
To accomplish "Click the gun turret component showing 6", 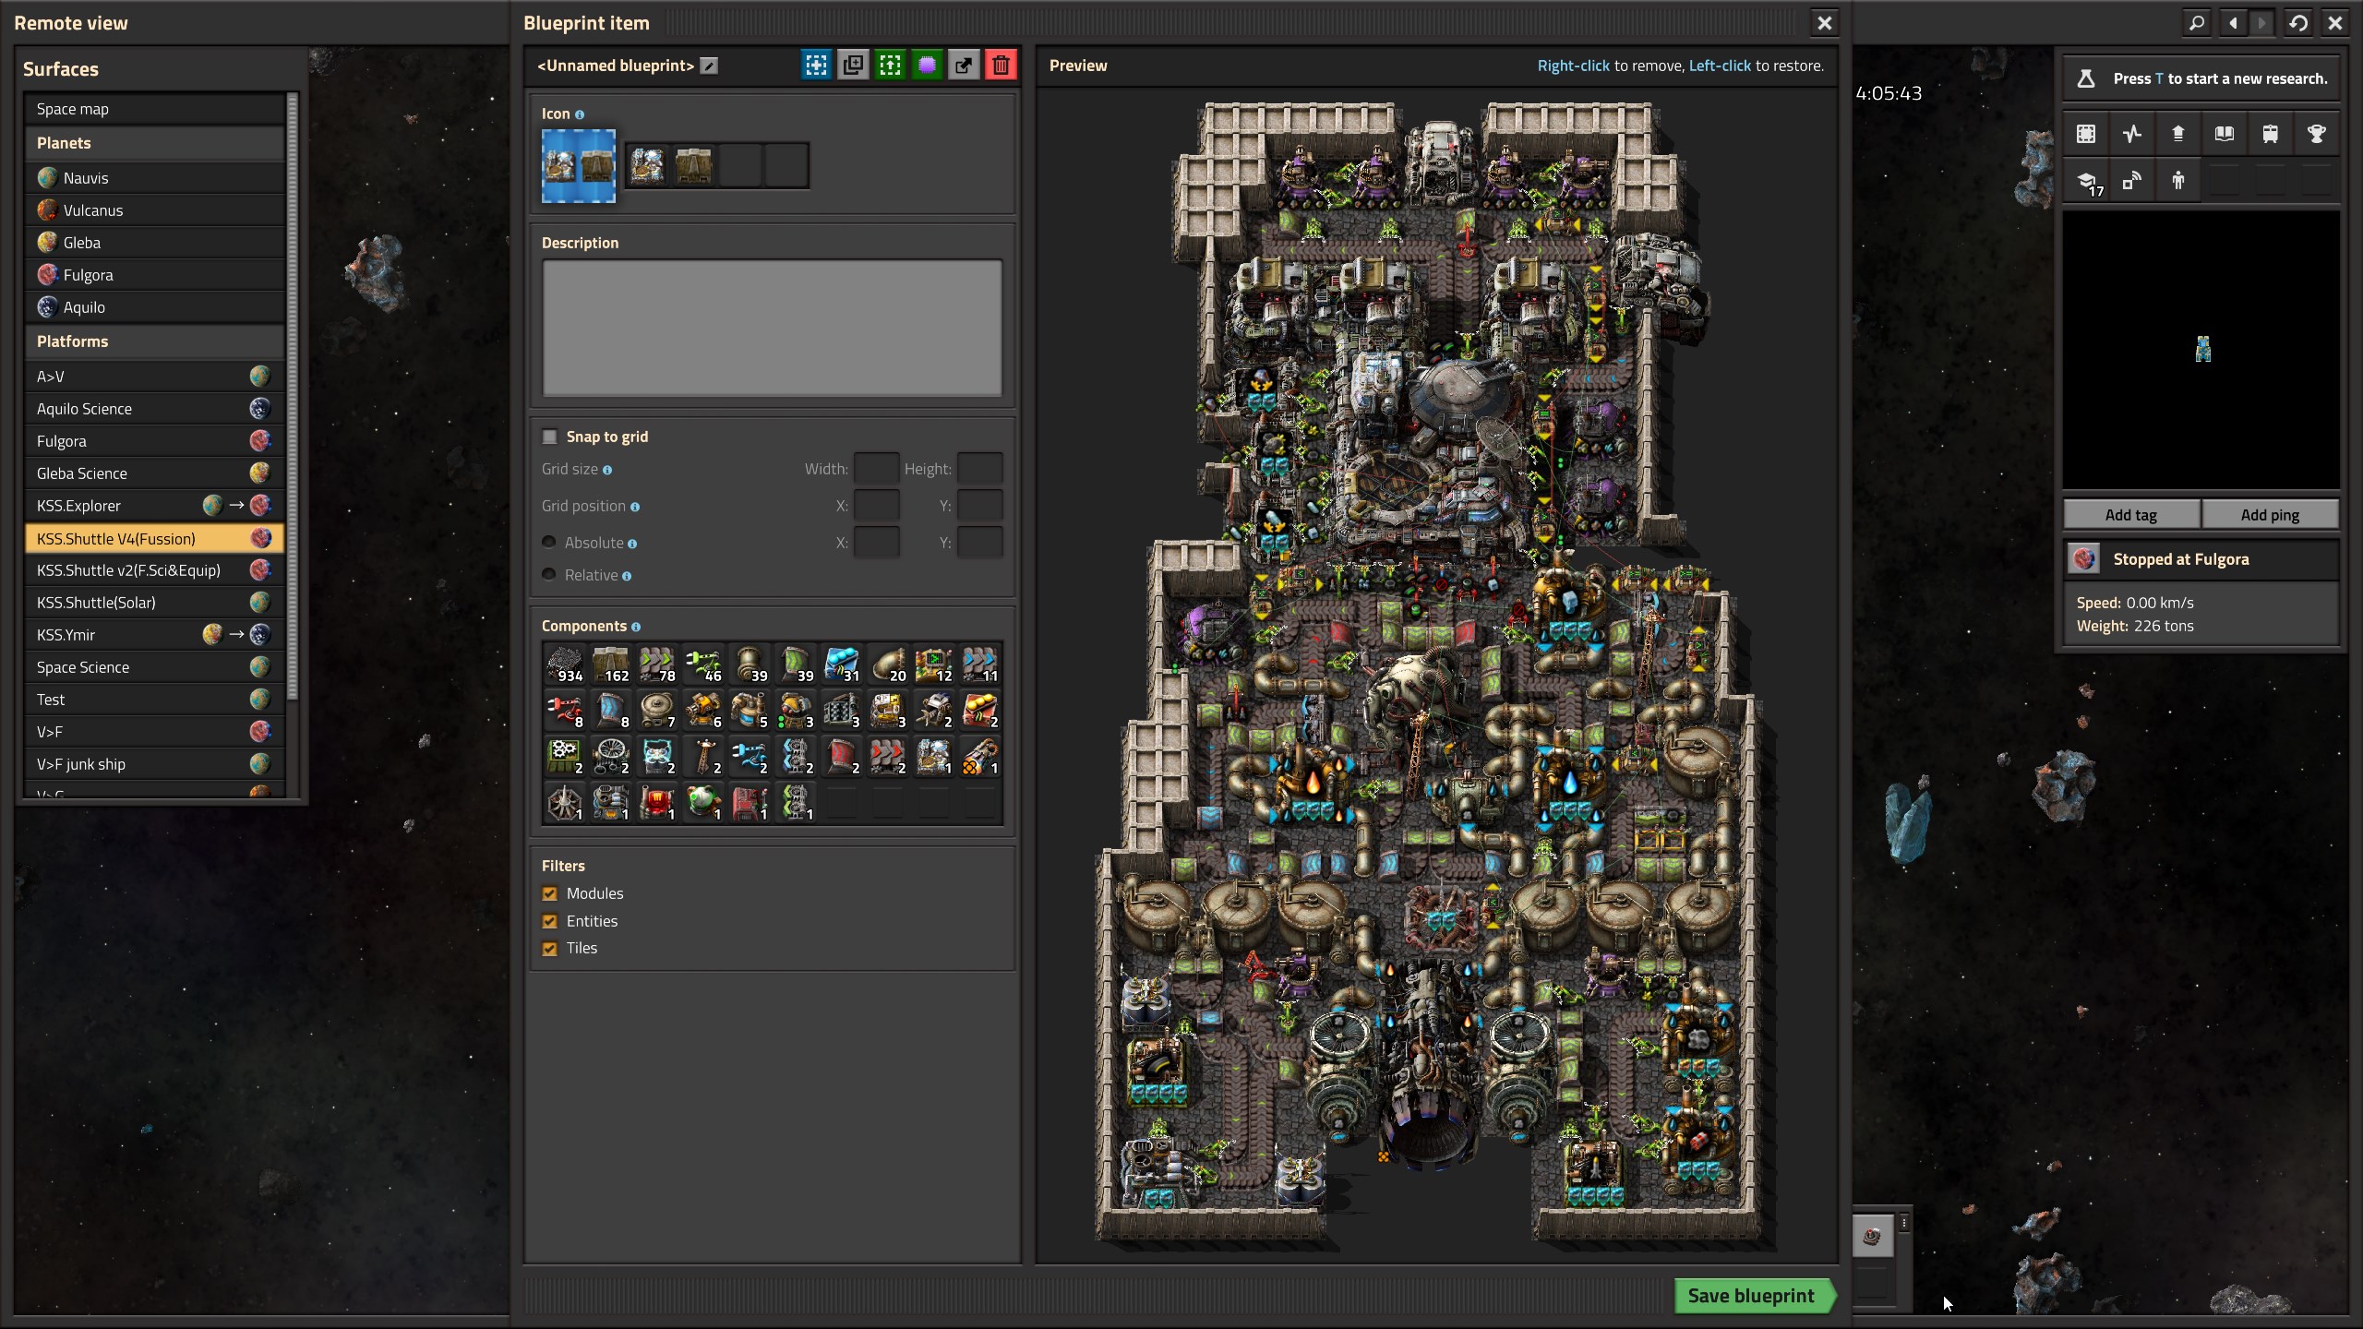I will point(703,711).
